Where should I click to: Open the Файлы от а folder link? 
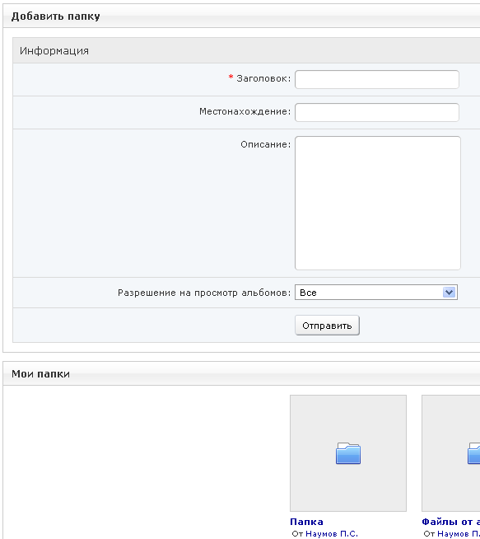pyautogui.click(x=450, y=522)
